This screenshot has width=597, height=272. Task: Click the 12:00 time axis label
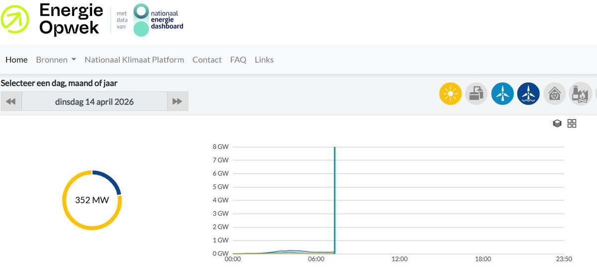399,259
